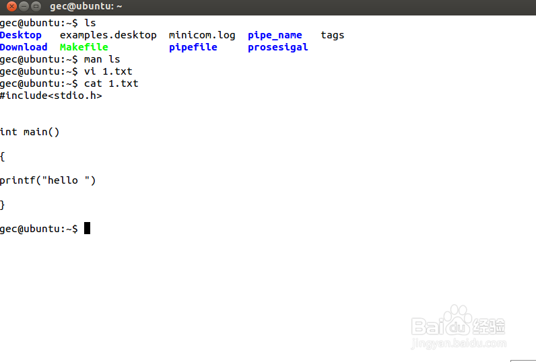
Task: Minimize the terminal window
Action: tap(24, 7)
